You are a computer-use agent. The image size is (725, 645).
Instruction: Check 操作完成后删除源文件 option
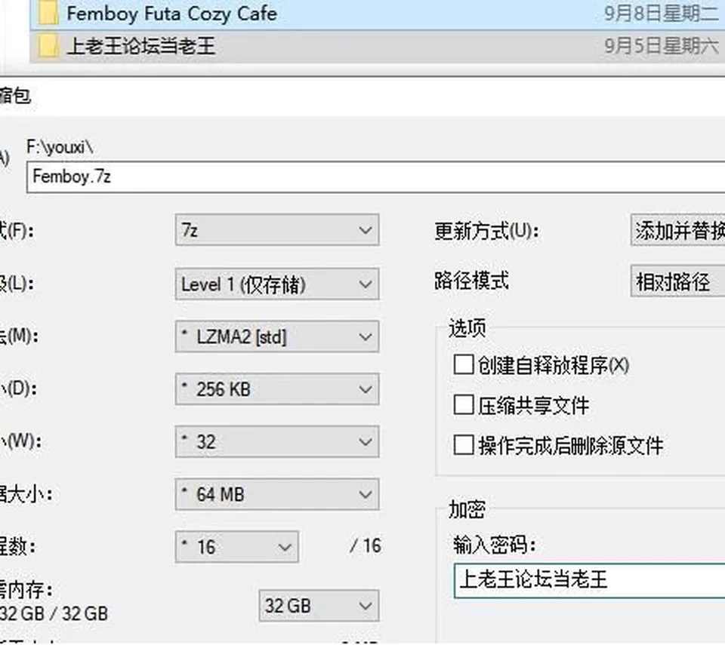tap(463, 445)
